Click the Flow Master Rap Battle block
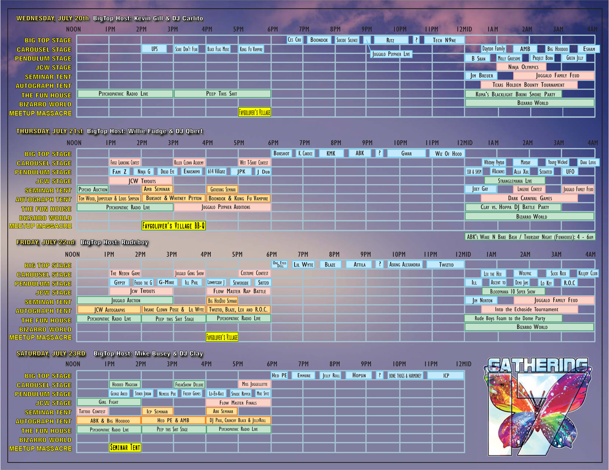This screenshot has width=609, height=470. coord(238,291)
